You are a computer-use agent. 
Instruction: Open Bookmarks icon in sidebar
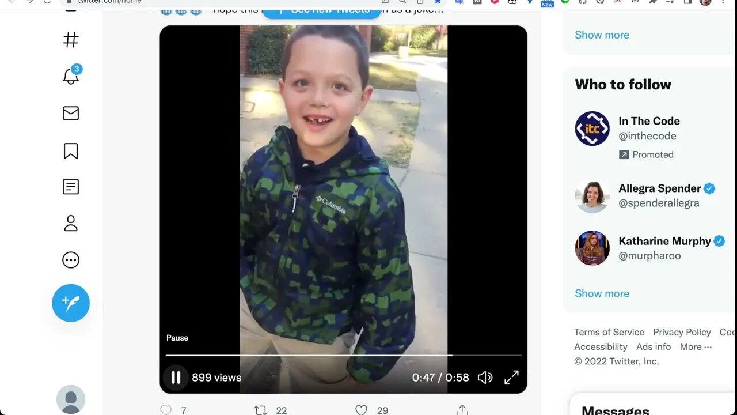point(71,151)
